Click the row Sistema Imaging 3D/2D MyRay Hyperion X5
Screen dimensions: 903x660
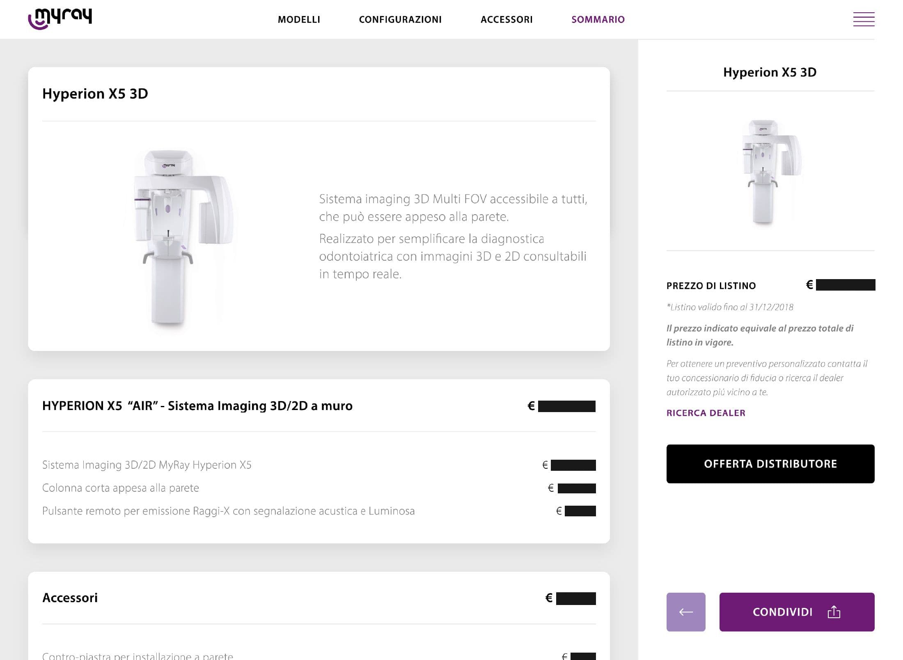[319, 465]
